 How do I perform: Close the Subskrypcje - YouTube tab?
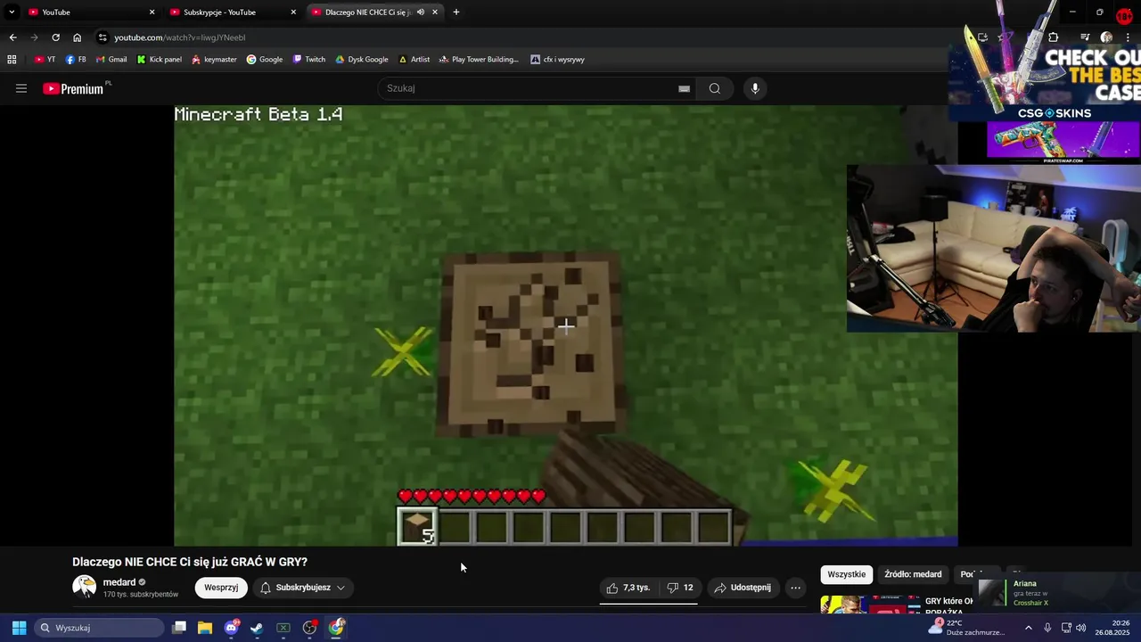[293, 12]
